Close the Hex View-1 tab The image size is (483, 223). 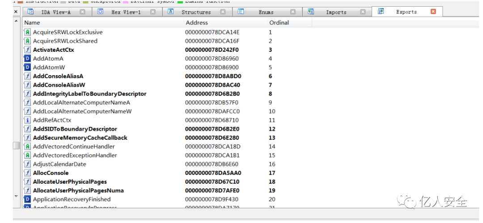[x=153, y=12]
